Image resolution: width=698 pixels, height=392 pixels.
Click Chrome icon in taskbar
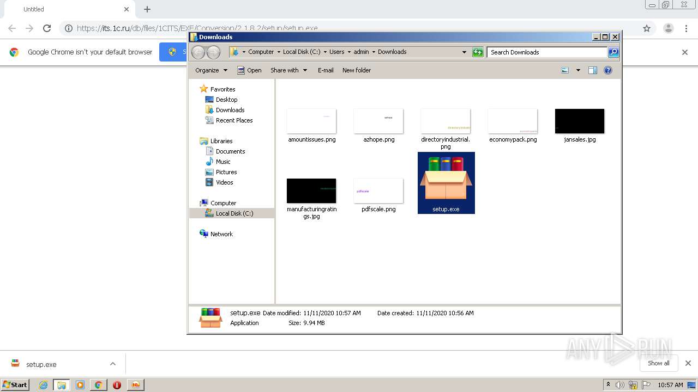click(x=98, y=385)
